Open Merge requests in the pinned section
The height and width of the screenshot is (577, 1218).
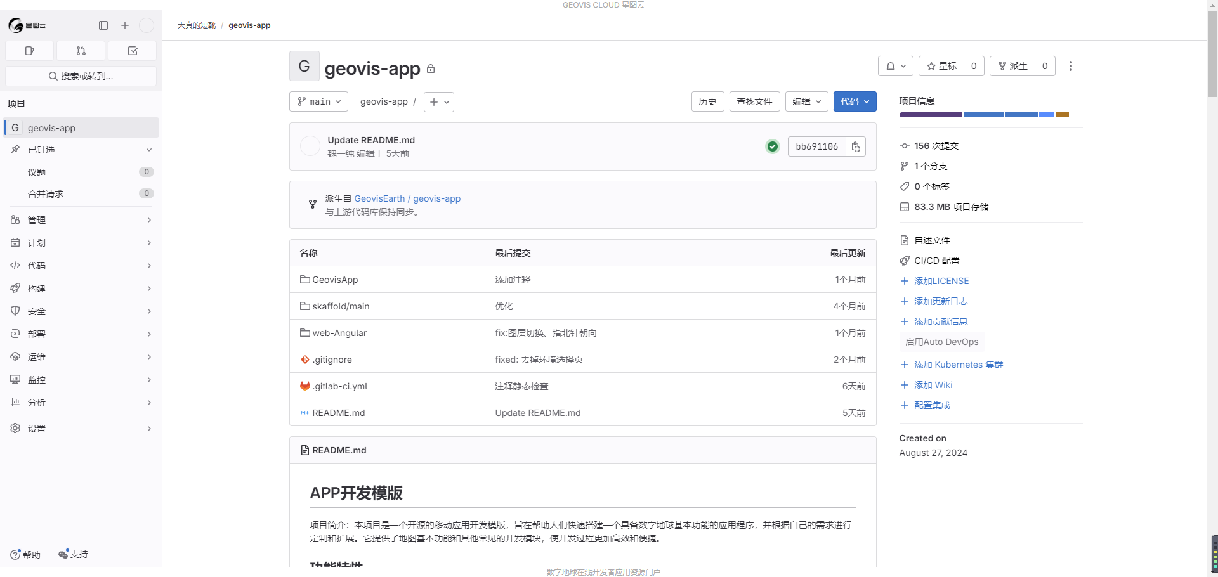[81, 193]
